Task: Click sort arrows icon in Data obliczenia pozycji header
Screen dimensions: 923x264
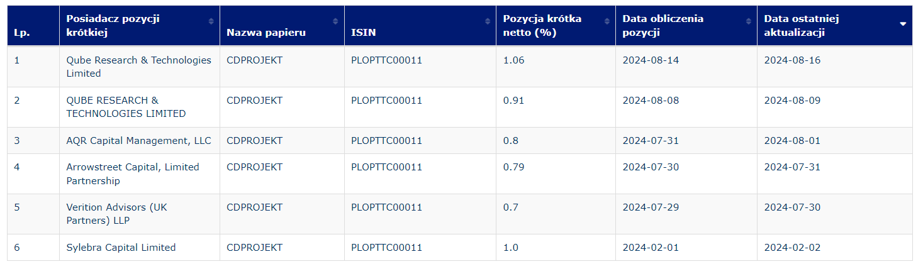Action: point(749,21)
